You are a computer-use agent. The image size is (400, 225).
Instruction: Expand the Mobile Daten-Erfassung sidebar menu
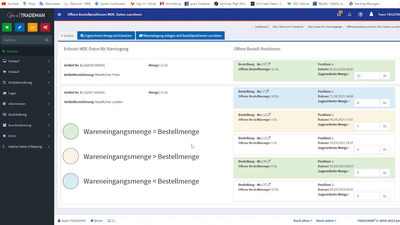point(27,146)
